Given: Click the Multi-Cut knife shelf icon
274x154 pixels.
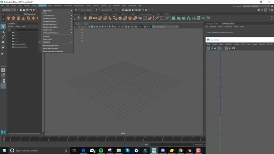Looking at the screenshot, I should (x=157, y=18).
